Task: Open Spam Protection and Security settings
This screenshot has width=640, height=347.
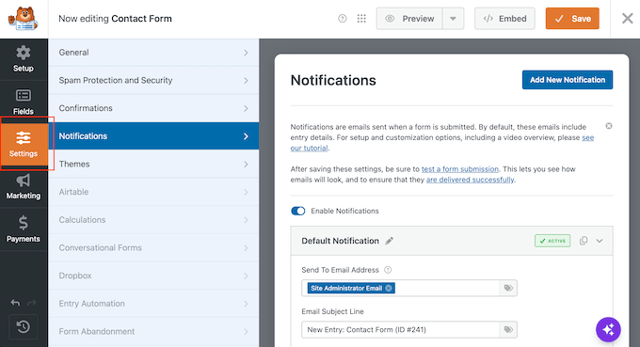Action: [x=153, y=80]
